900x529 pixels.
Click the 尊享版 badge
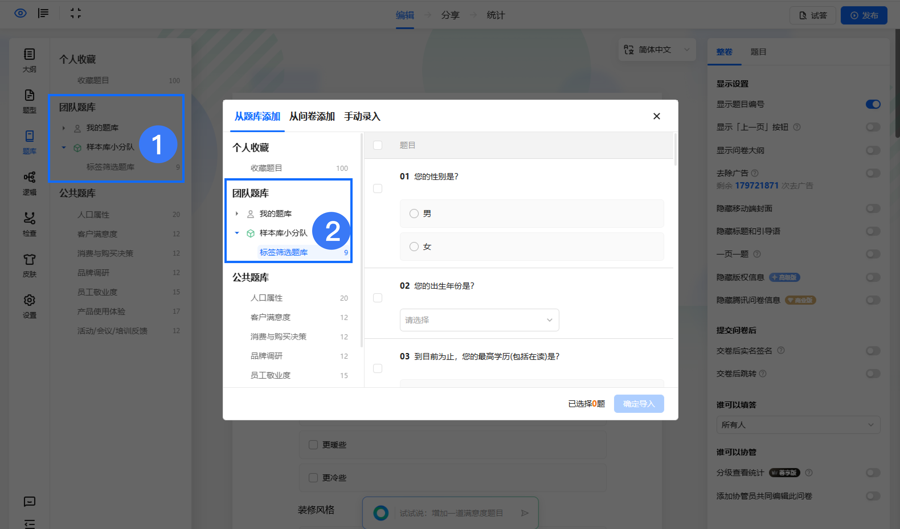tap(784, 473)
